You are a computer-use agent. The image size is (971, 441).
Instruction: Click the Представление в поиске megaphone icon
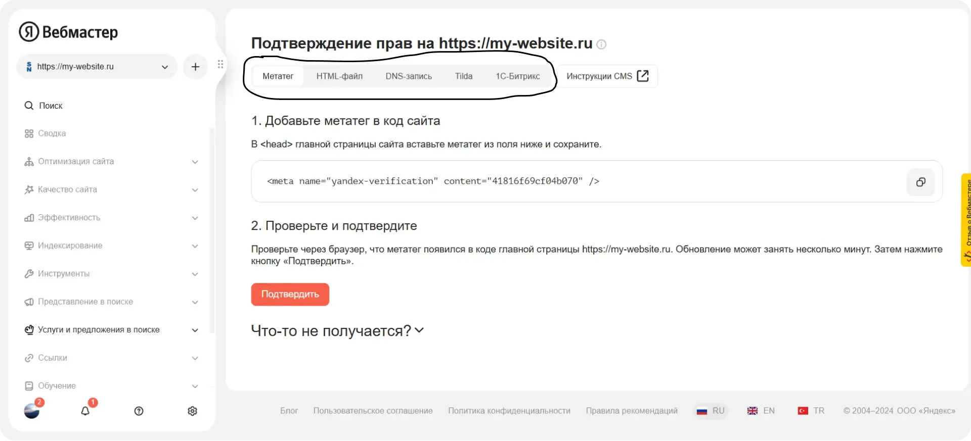click(x=29, y=302)
